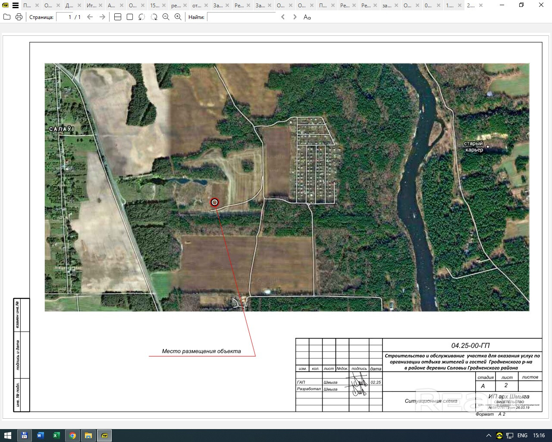This screenshot has height=442, width=552.
Task: Switch to the tab labeled "Ит..."
Action: point(91,6)
